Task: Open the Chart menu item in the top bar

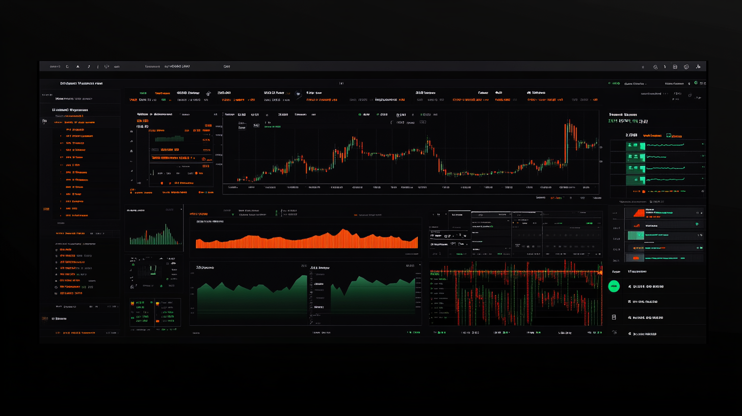Action: pos(226,66)
